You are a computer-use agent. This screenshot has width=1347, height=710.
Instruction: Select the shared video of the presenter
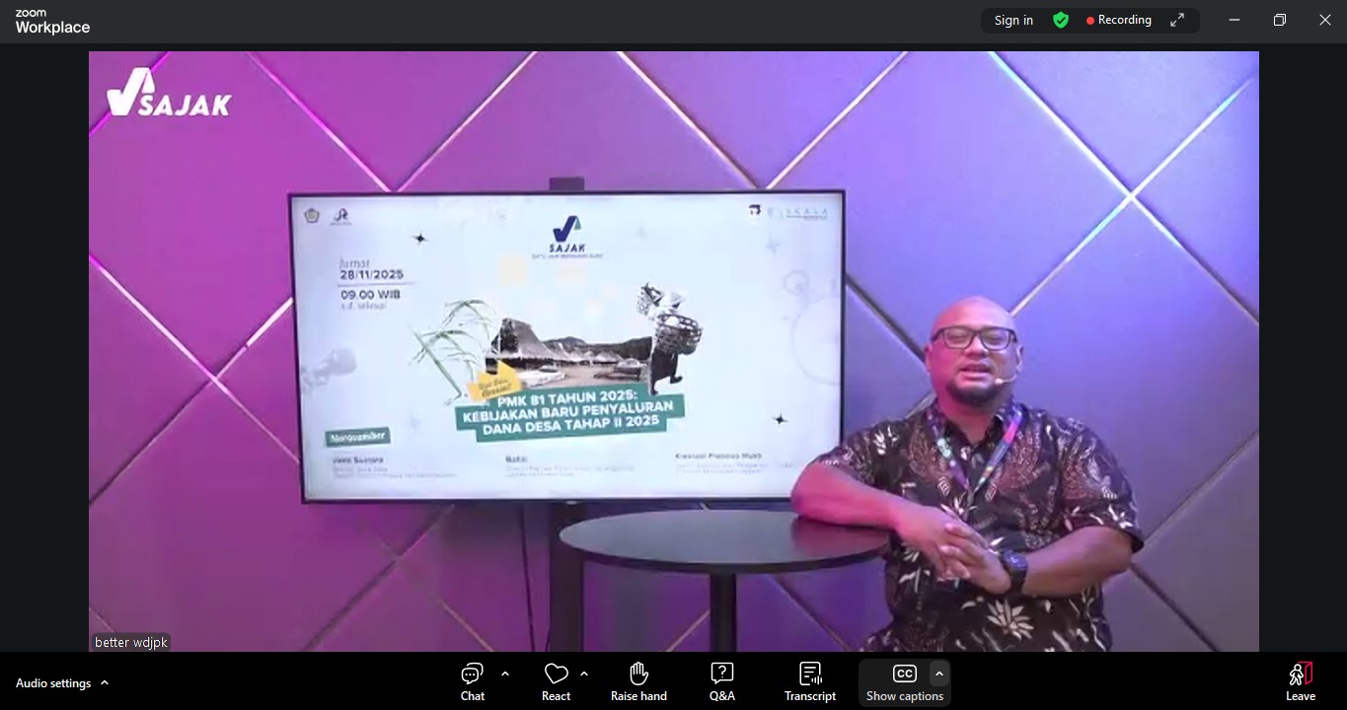[673, 351]
